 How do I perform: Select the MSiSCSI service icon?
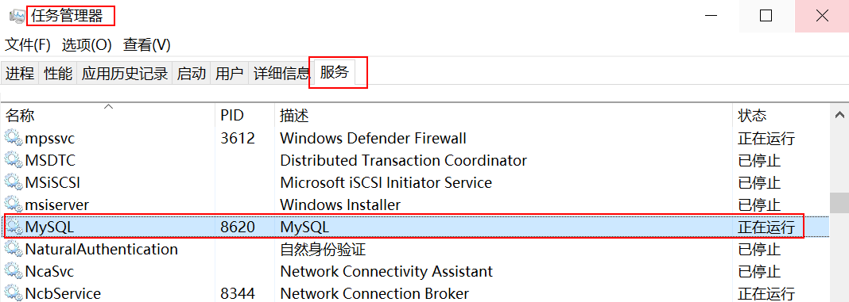pos(13,182)
